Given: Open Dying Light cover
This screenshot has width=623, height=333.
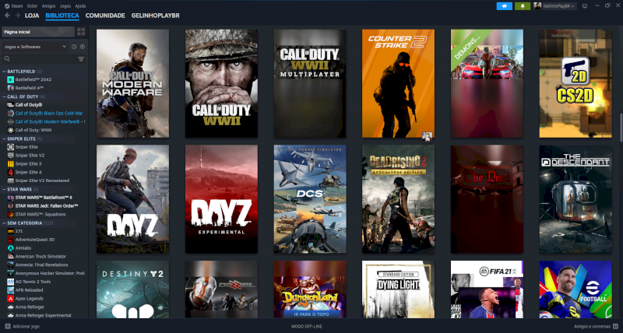Looking at the screenshot, I should coord(398,289).
